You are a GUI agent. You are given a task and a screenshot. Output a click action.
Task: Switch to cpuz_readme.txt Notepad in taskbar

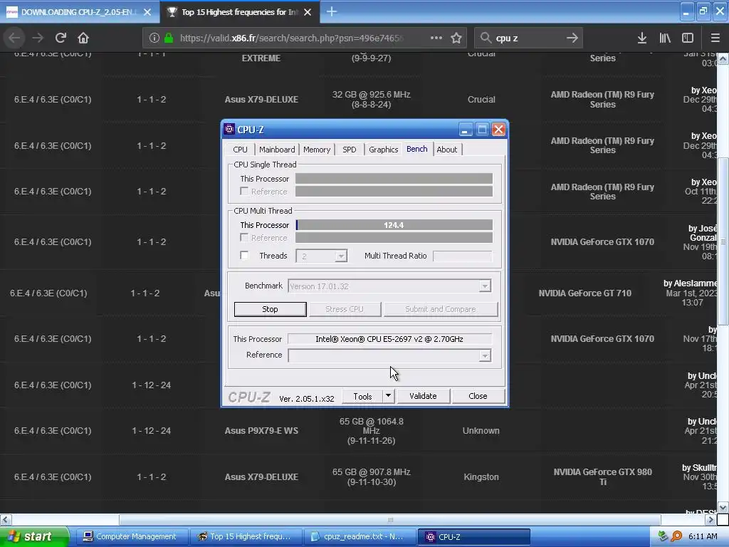[359, 536]
